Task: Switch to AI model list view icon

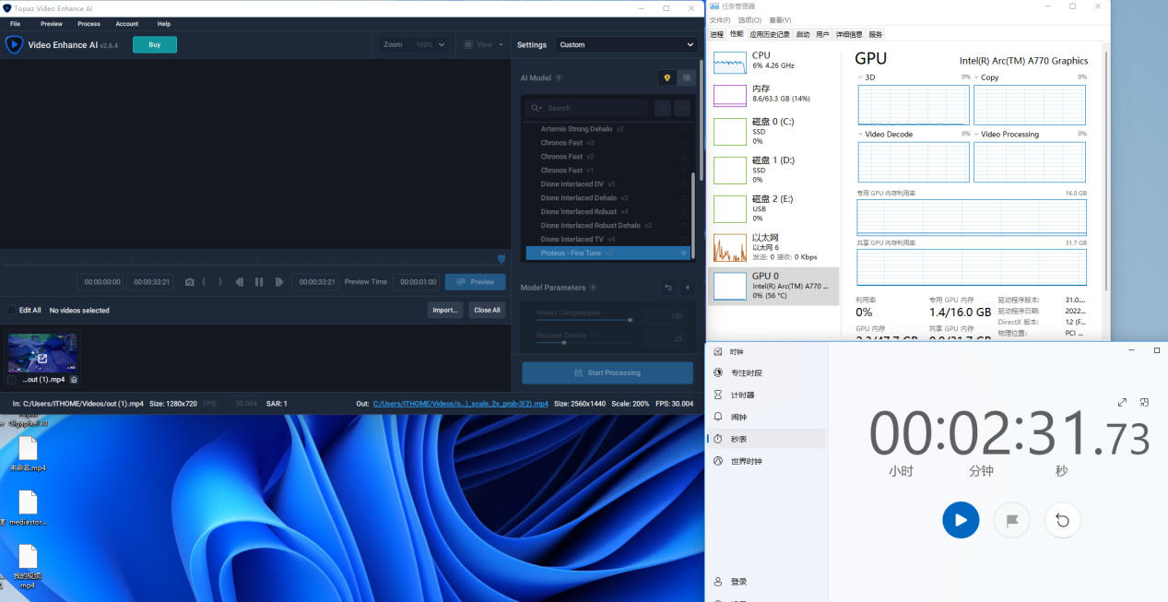Action: (x=686, y=78)
